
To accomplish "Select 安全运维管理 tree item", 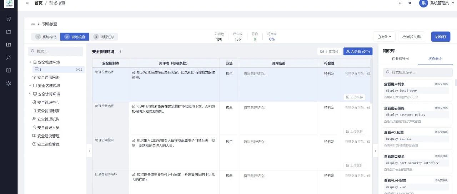I will click(48, 144).
